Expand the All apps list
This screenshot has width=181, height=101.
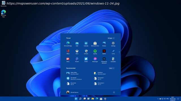click(111, 38)
